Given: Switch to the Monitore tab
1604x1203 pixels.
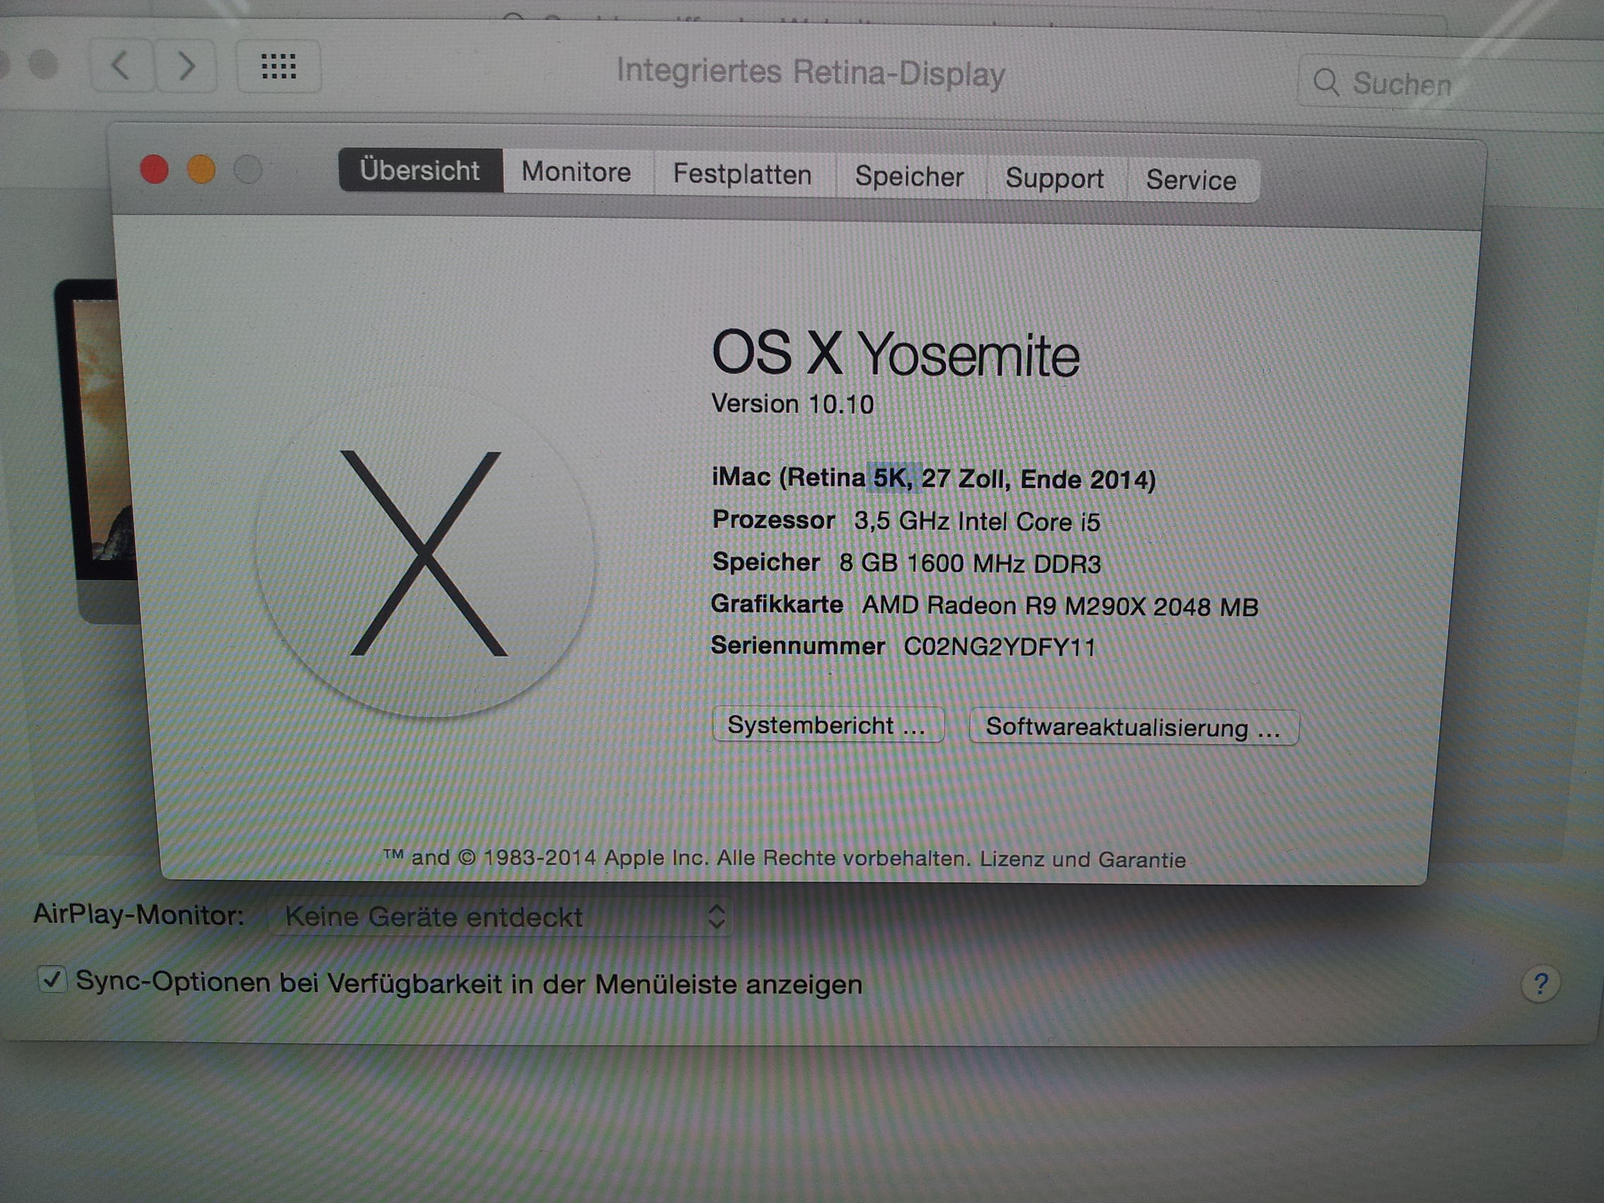Looking at the screenshot, I should pyautogui.click(x=575, y=172).
